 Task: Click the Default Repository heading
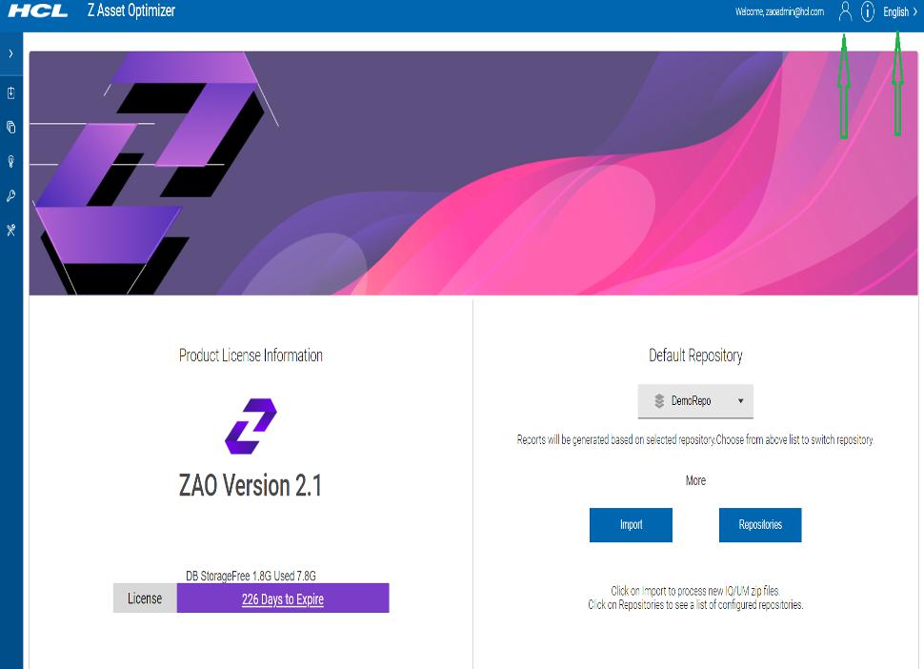click(695, 355)
